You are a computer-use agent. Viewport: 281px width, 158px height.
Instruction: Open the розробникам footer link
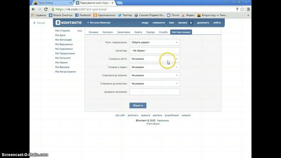pos(172,115)
